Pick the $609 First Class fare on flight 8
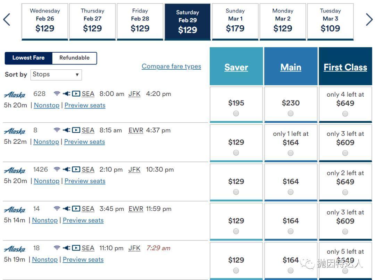 click(x=345, y=153)
